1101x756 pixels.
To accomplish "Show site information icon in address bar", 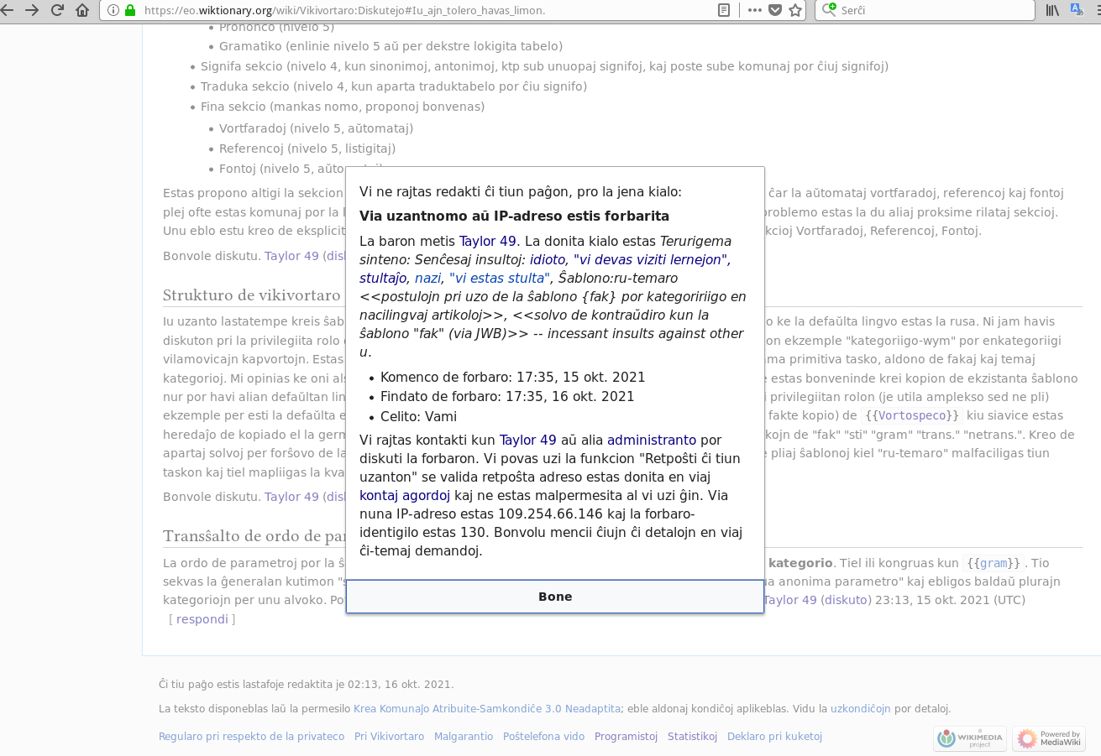I will coord(113,10).
